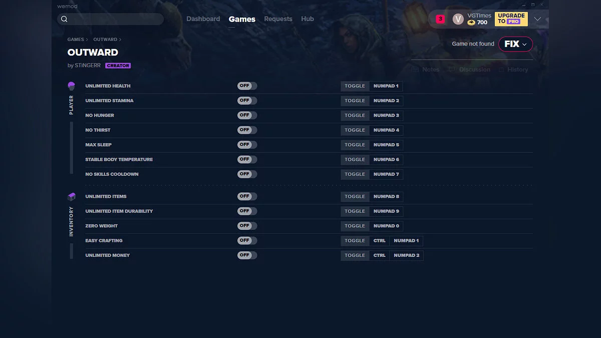Open the Notes panel icon
Screen dimensions: 601x338
(415, 70)
